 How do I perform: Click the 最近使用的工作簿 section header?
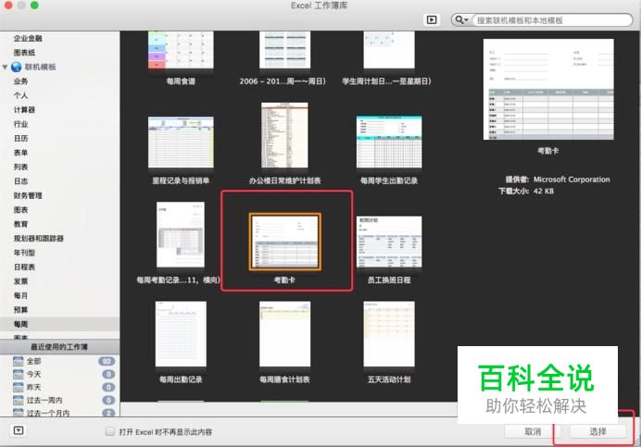click(x=59, y=347)
